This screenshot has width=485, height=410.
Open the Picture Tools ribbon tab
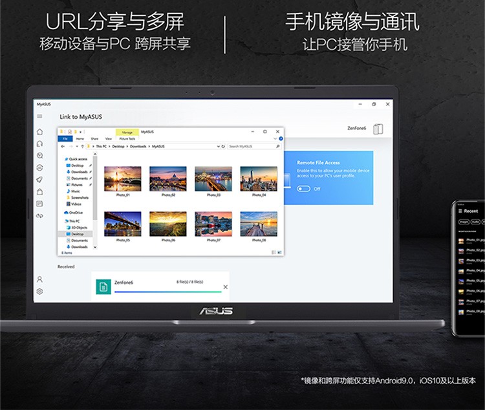click(127, 138)
